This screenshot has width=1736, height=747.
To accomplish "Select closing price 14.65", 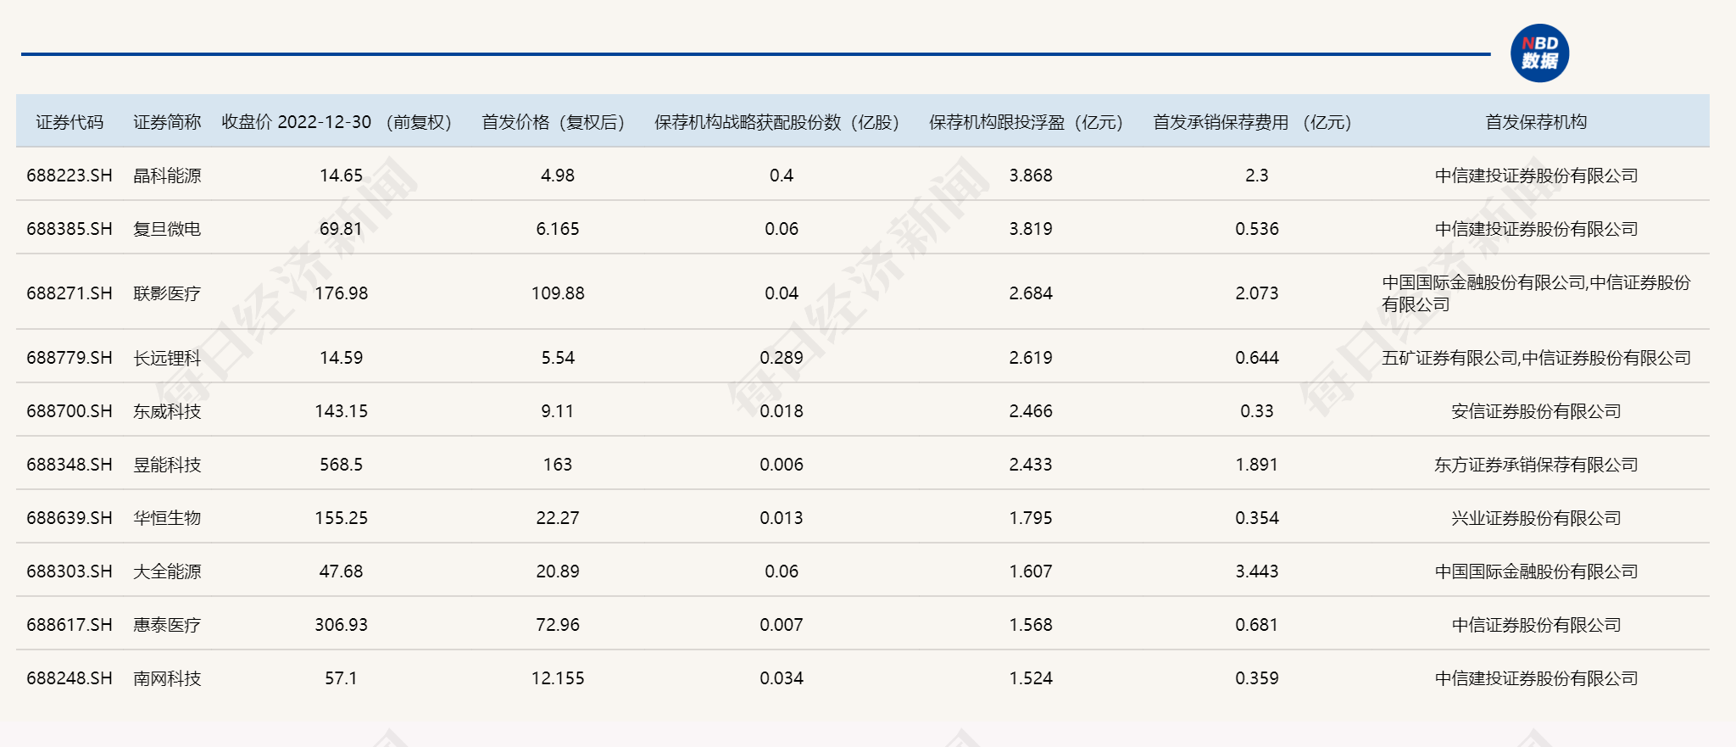I will 341,176.
